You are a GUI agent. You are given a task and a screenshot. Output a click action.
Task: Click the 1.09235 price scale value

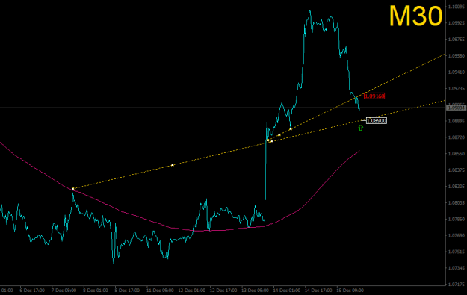457,88
